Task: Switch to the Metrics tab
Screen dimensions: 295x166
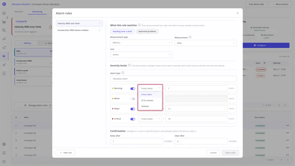Action: (26, 43)
